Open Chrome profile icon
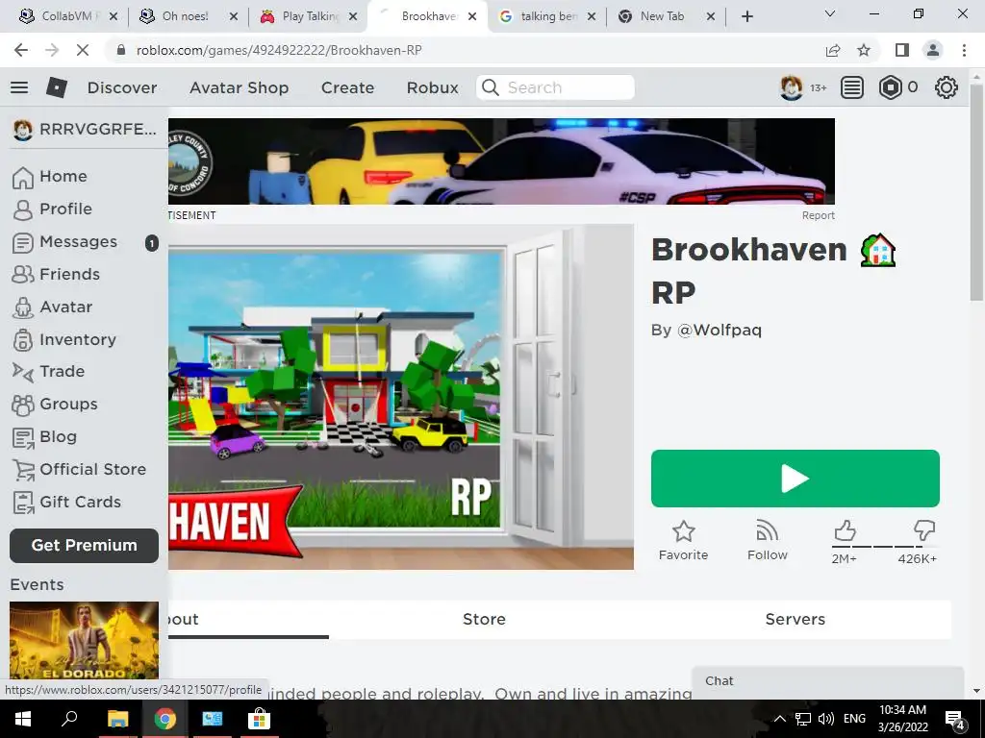The width and height of the screenshot is (985, 738). tap(933, 50)
